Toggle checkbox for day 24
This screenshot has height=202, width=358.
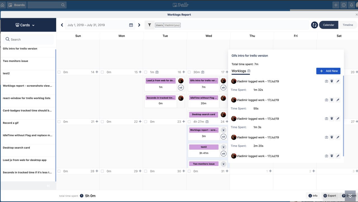point(189,122)
